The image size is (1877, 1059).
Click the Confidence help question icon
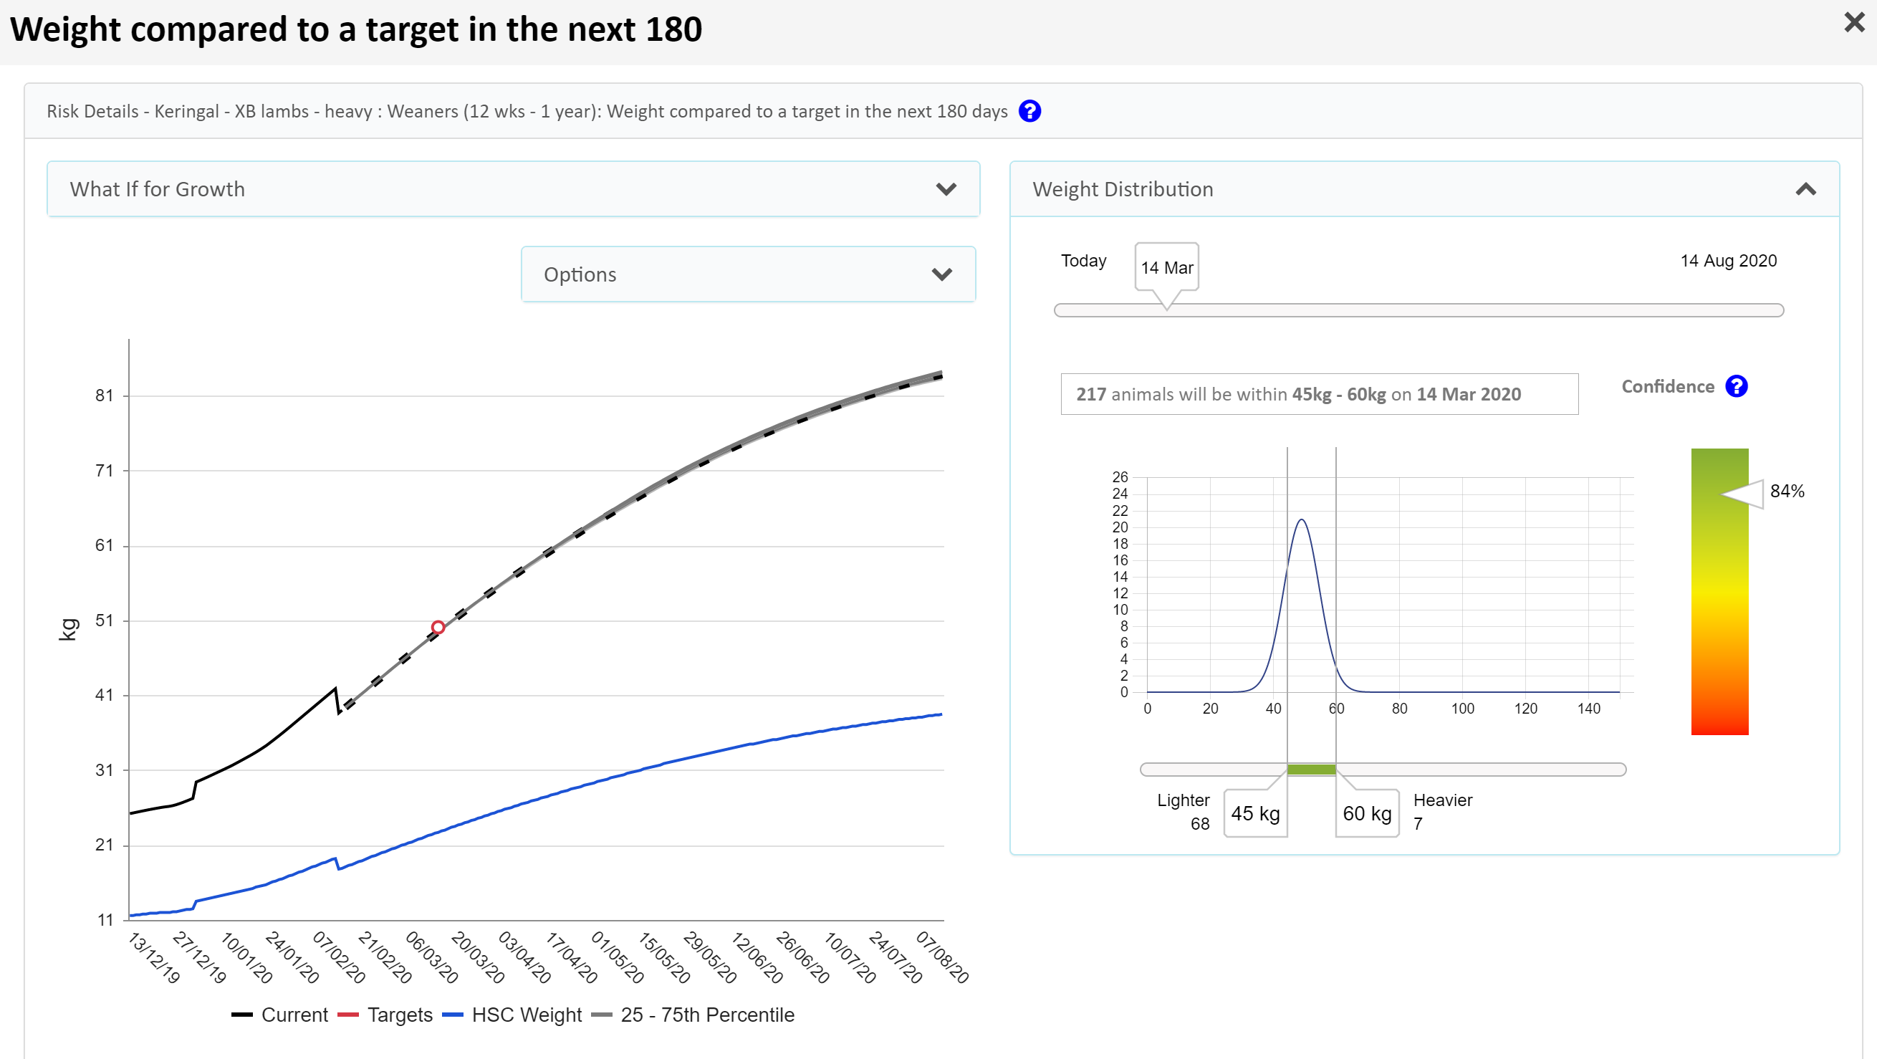(1737, 386)
